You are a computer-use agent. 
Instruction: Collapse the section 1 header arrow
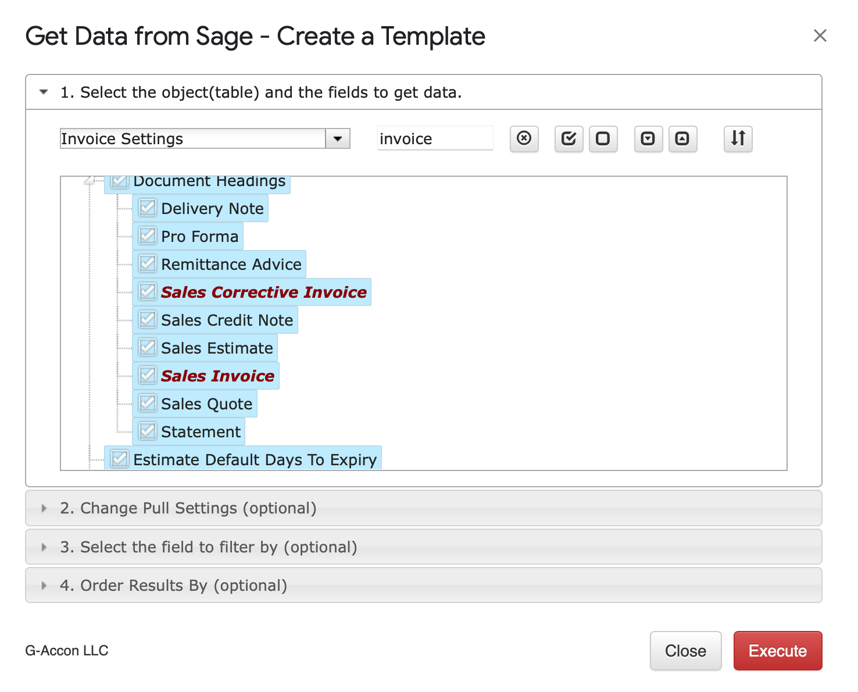(44, 92)
